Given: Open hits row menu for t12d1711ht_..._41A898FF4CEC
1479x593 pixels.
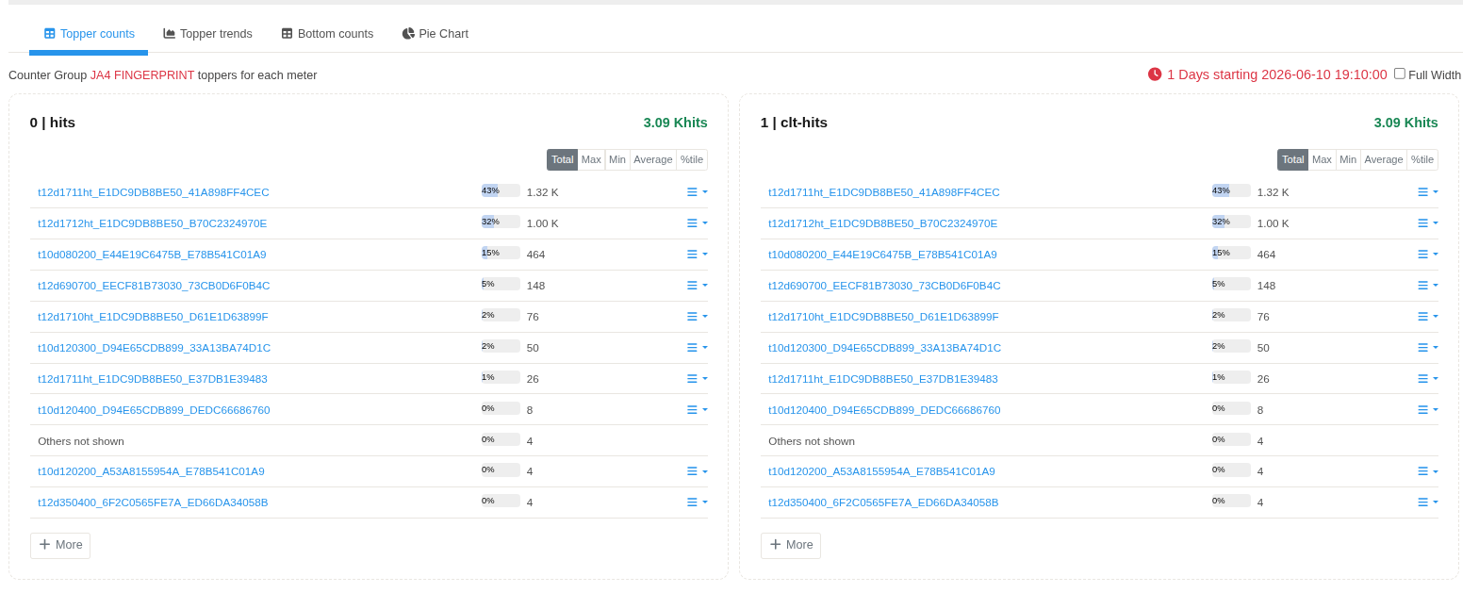Looking at the screenshot, I should tap(697, 192).
